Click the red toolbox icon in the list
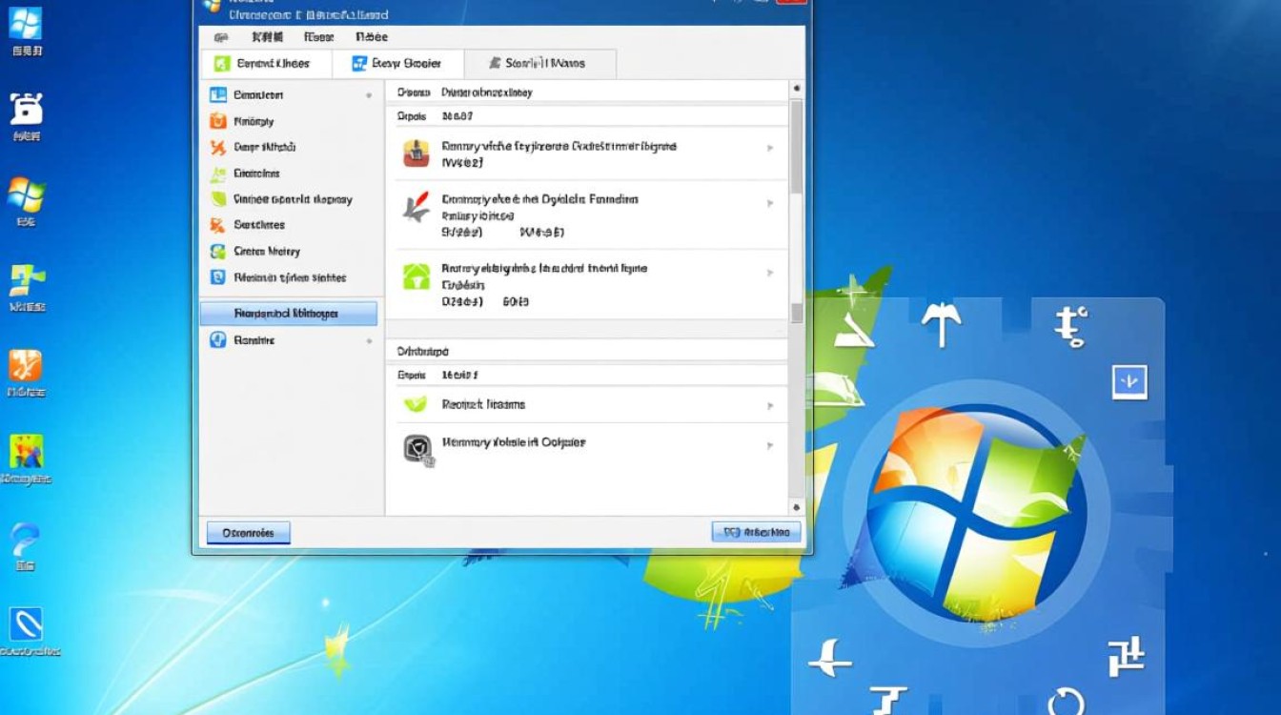The image size is (1281, 715). 416,153
